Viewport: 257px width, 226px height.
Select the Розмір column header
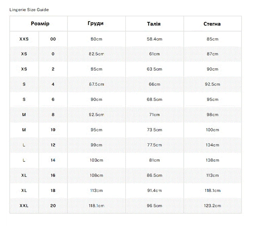click(40, 24)
